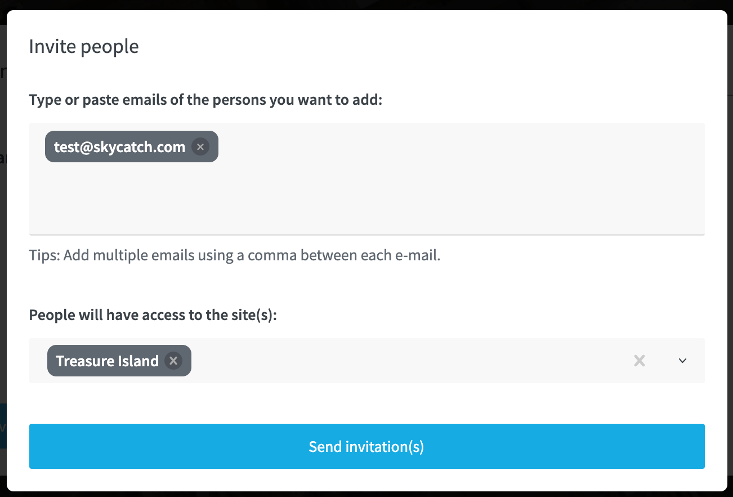The height and width of the screenshot is (497, 733).
Task: Click the Invite people heading
Action: (84, 46)
